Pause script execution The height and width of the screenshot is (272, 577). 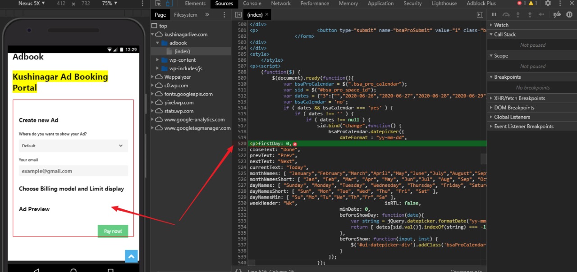tap(494, 15)
